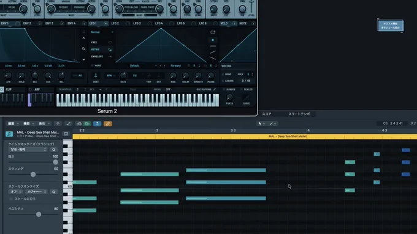Open the 機能 menu in piano roll
The width and height of the screenshot is (417, 234).
[29, 124]
